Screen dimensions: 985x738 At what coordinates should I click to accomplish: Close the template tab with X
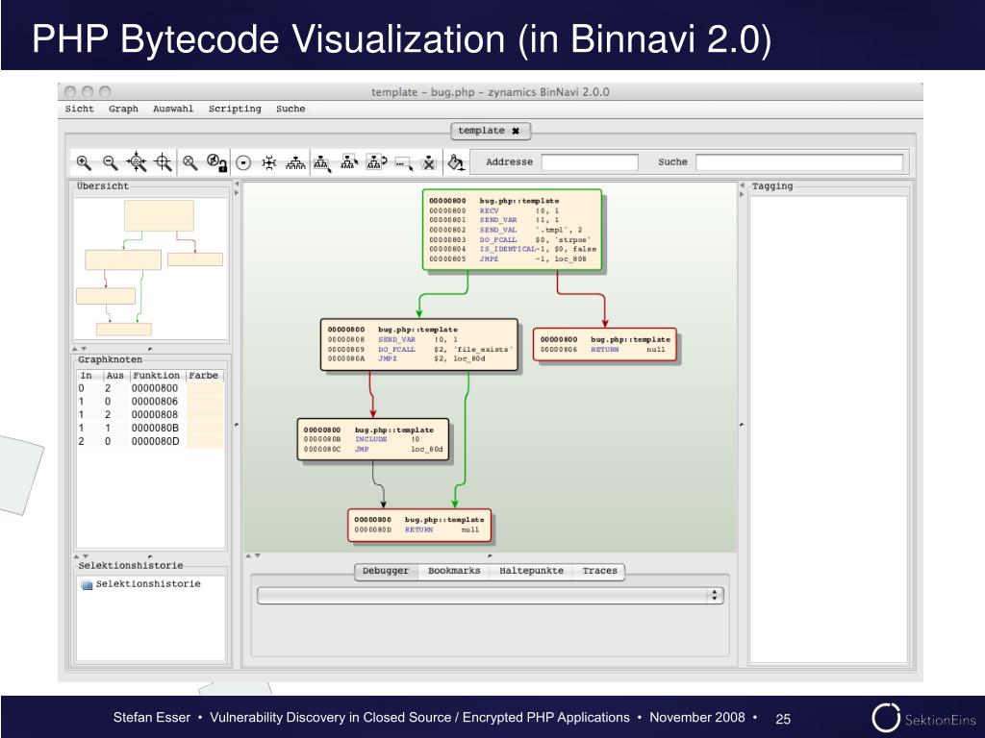coord(516,131)
